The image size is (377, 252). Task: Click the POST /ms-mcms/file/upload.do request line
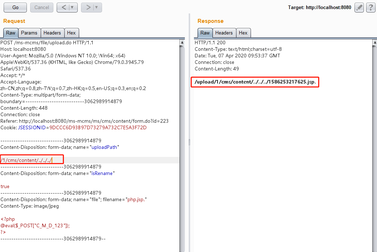pyautogui.click(x=47, y=42)
